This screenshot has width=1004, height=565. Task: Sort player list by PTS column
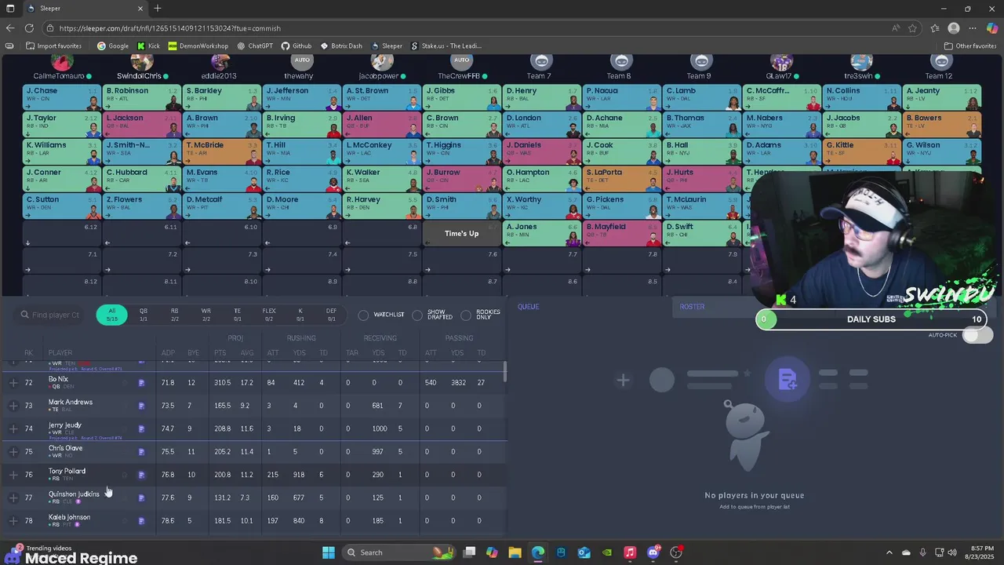coord(220,353)
